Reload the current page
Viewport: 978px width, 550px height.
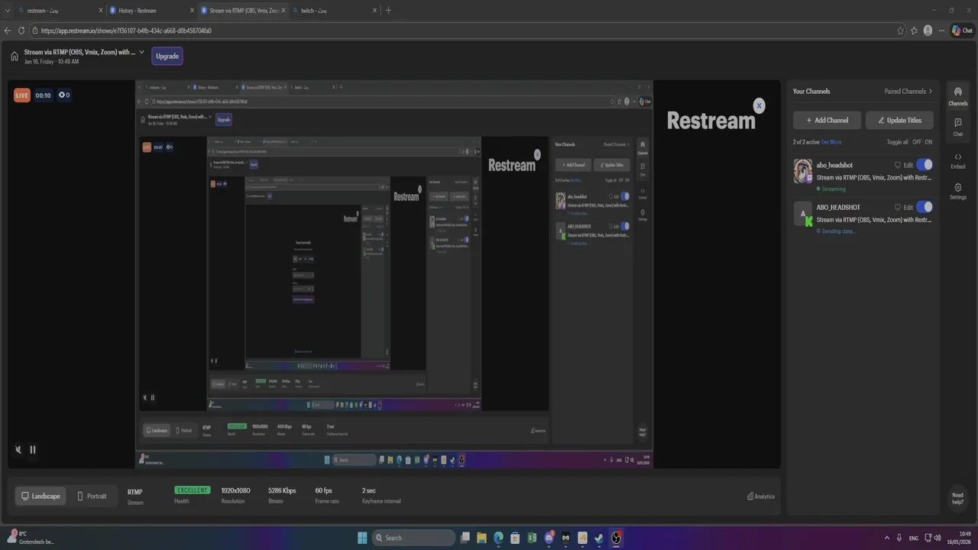21,31
